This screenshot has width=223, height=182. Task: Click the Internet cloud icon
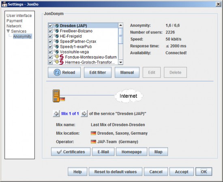(129, 96)
